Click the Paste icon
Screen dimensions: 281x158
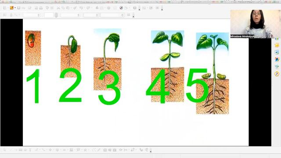click(68, 8)
